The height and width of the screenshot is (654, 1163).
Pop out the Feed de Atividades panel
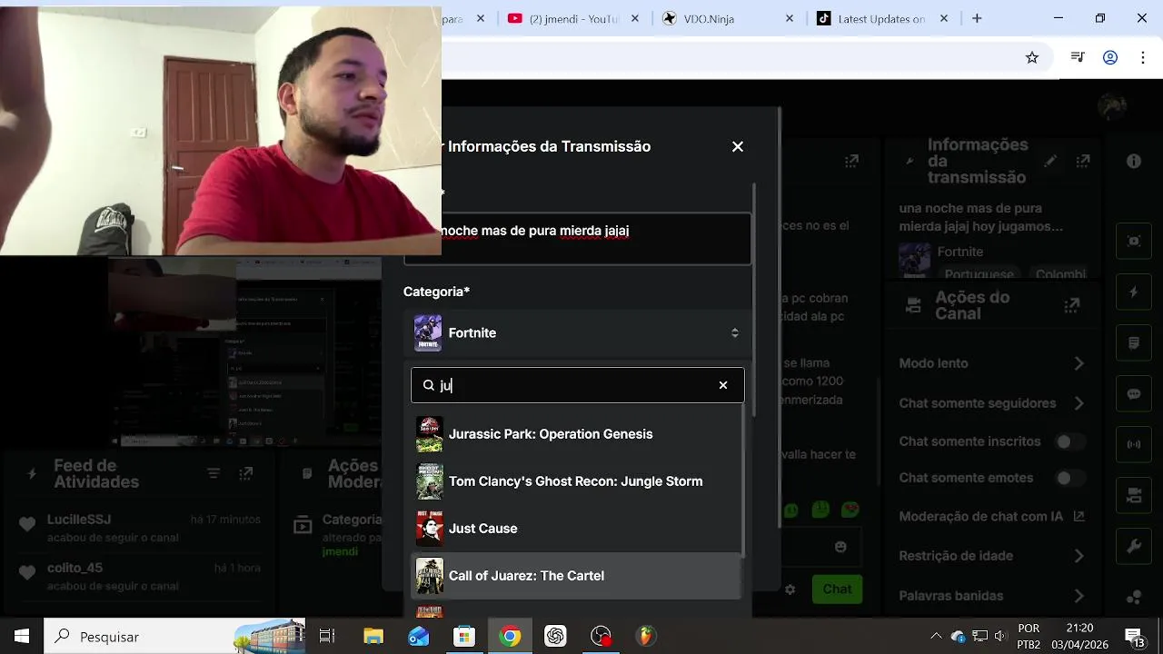pyautogui.click(x=245, y=473)
